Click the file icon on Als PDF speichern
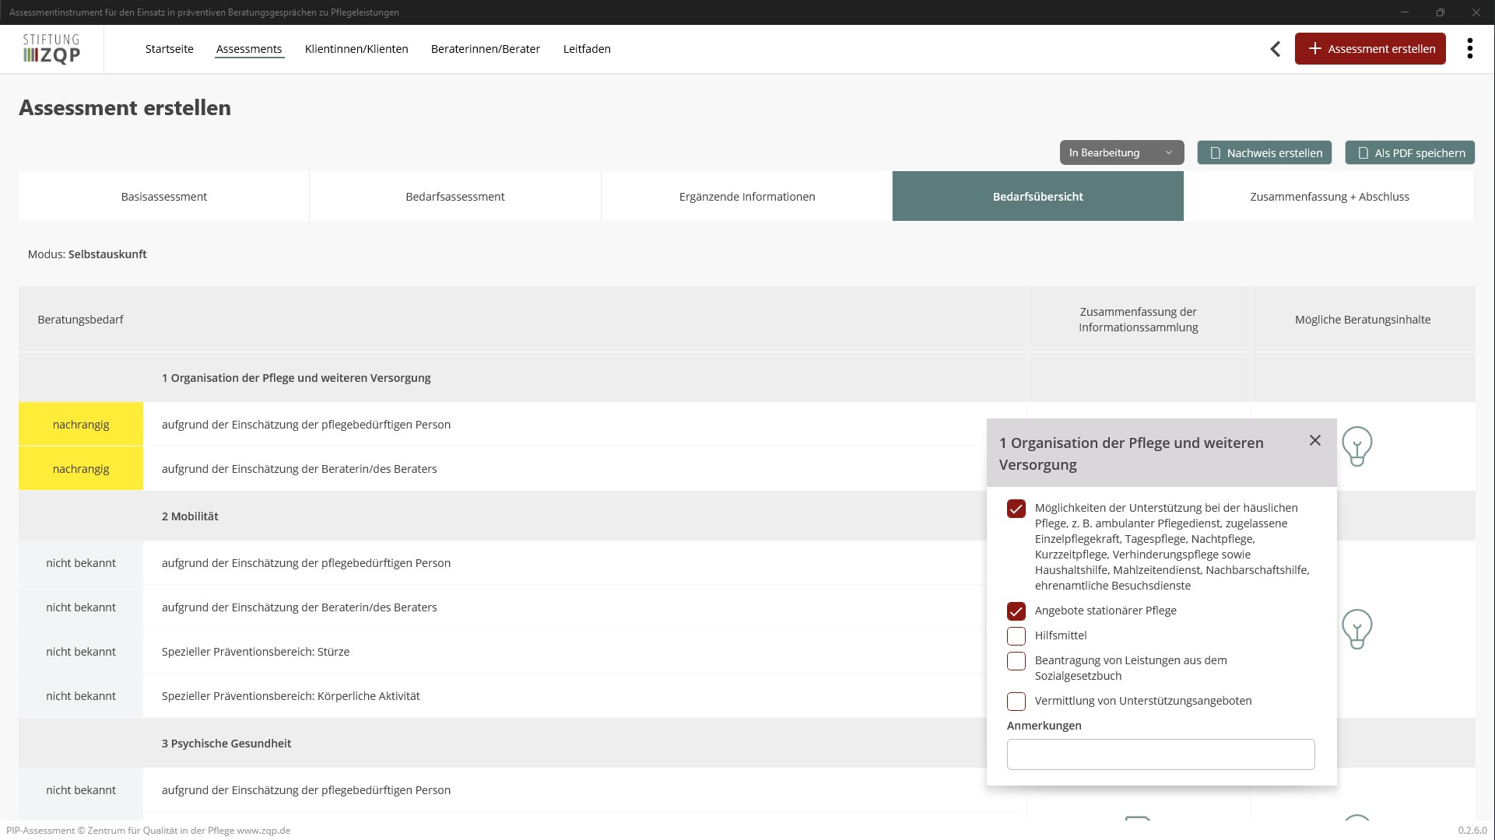This screenshot has width=1495, height=840. click(1363, 153)
